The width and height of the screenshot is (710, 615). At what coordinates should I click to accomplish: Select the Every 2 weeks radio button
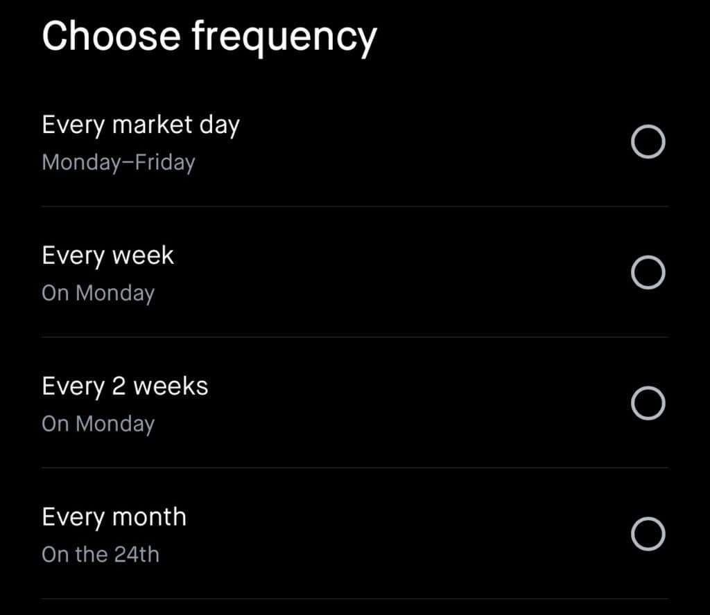click(648, 403)
